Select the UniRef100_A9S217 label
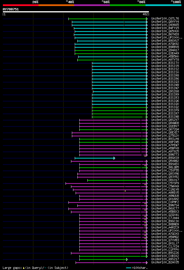 (x=165, y=259)
